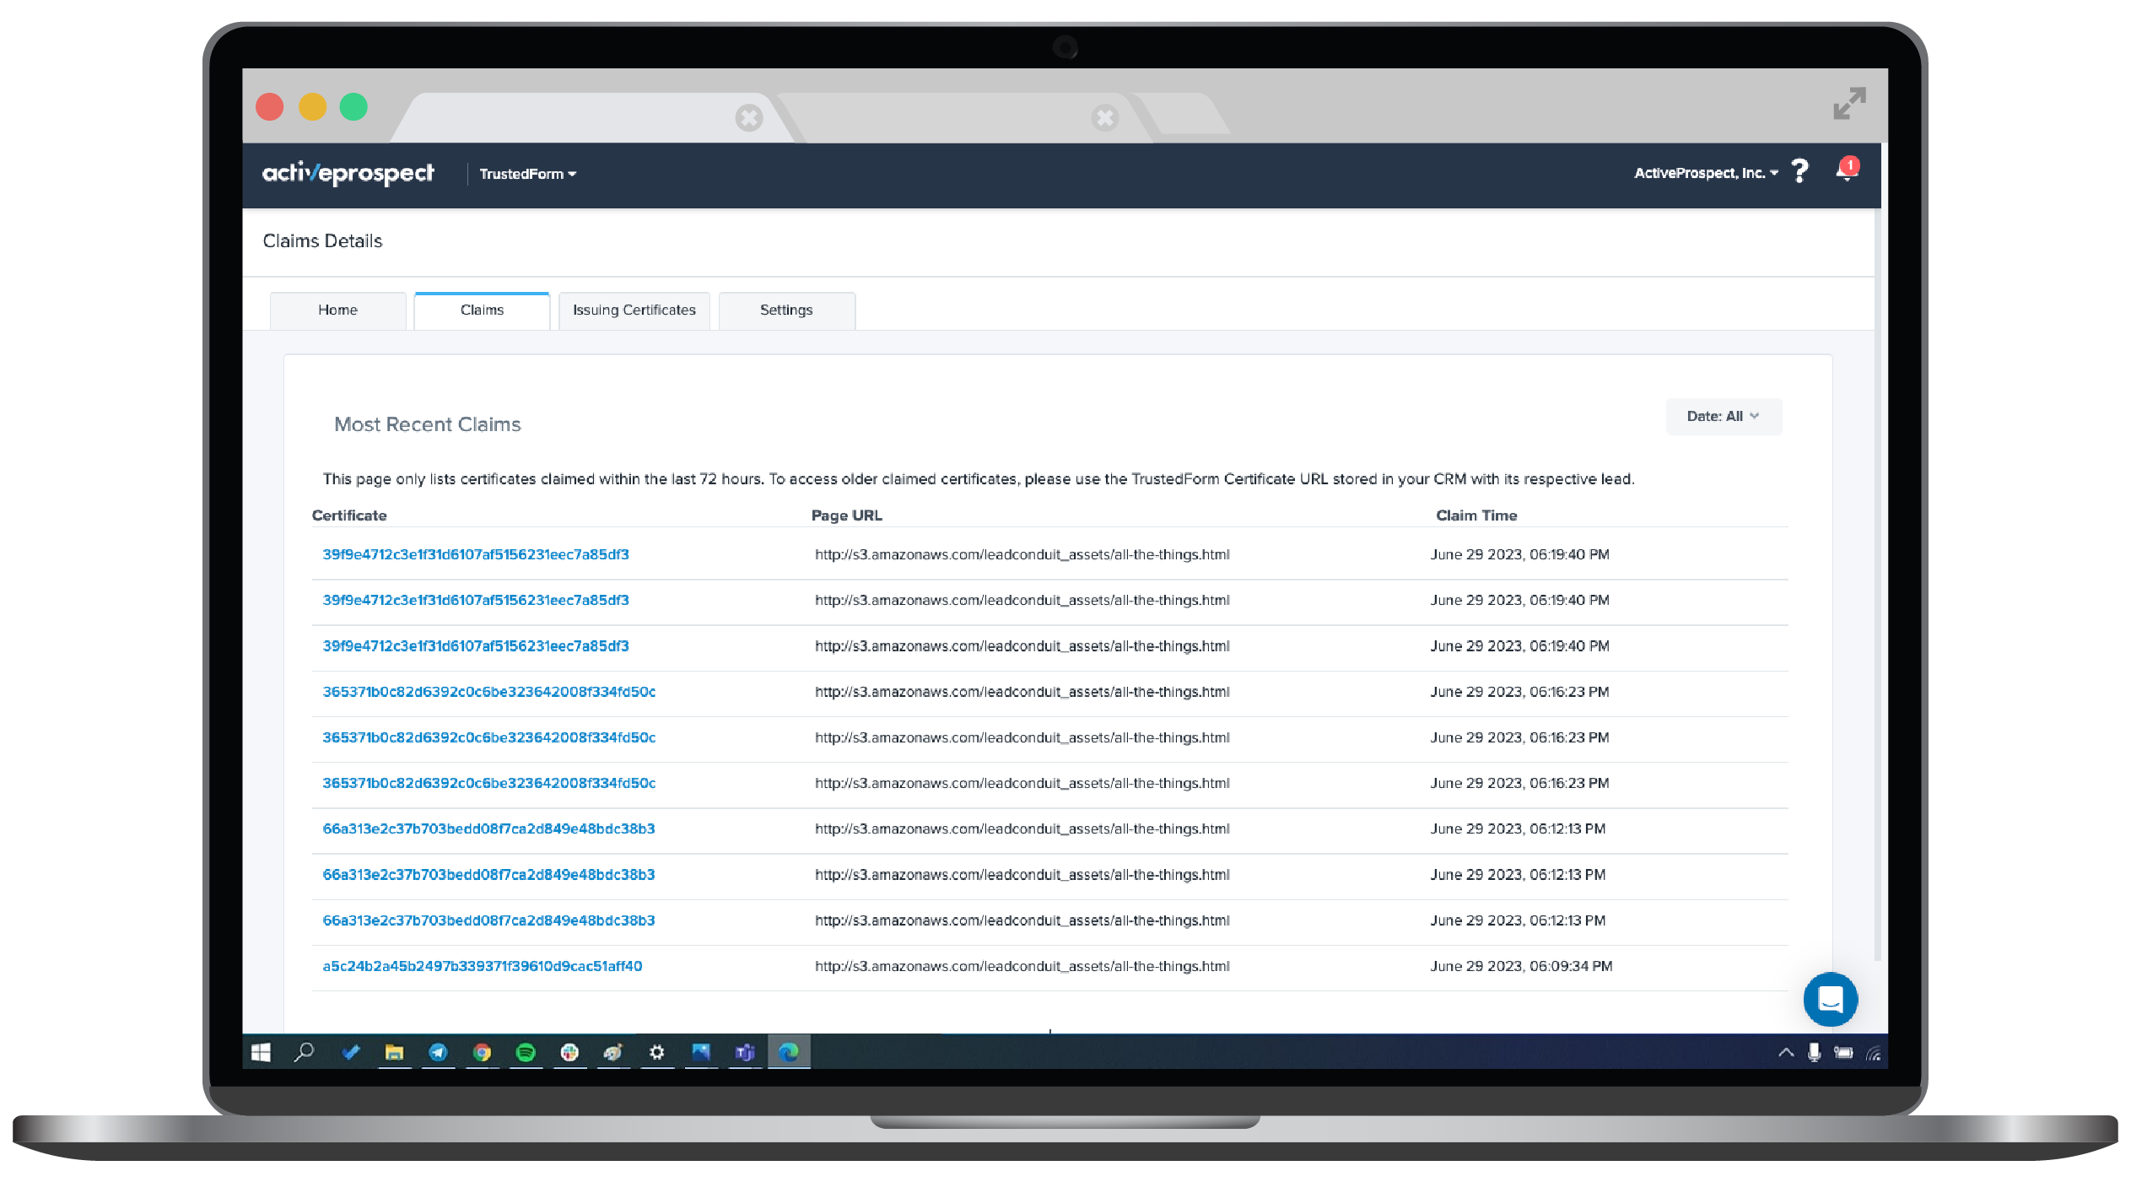Open Microsoft Teams in taskbar
Viewport: 2131px width, 1182px height.
745,1052
